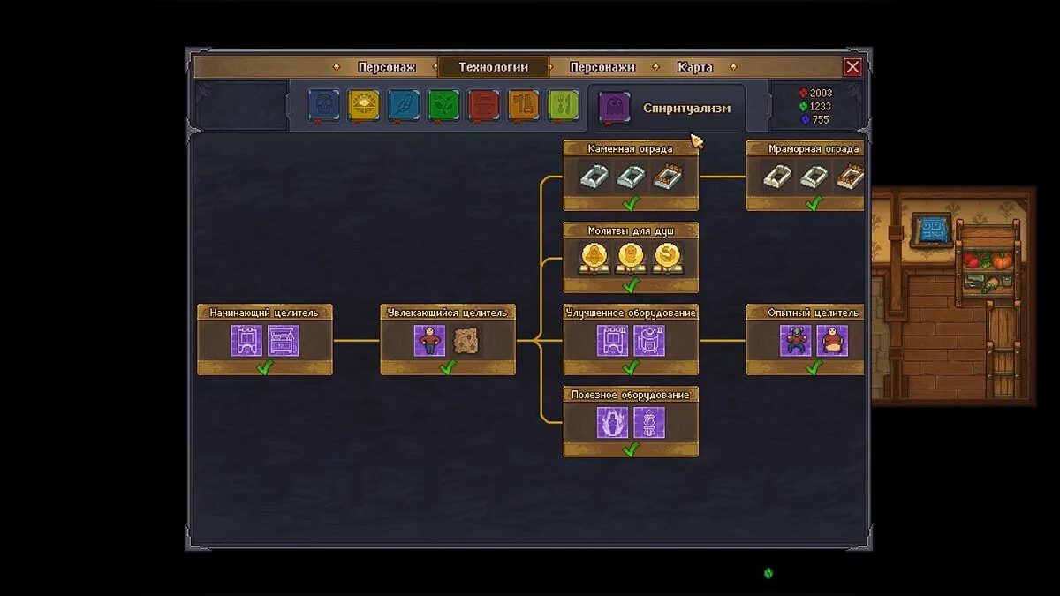The width and height of the screenshot is (1060, 596).
Task: Click the Опытный целитель node title
Action: 813,313
